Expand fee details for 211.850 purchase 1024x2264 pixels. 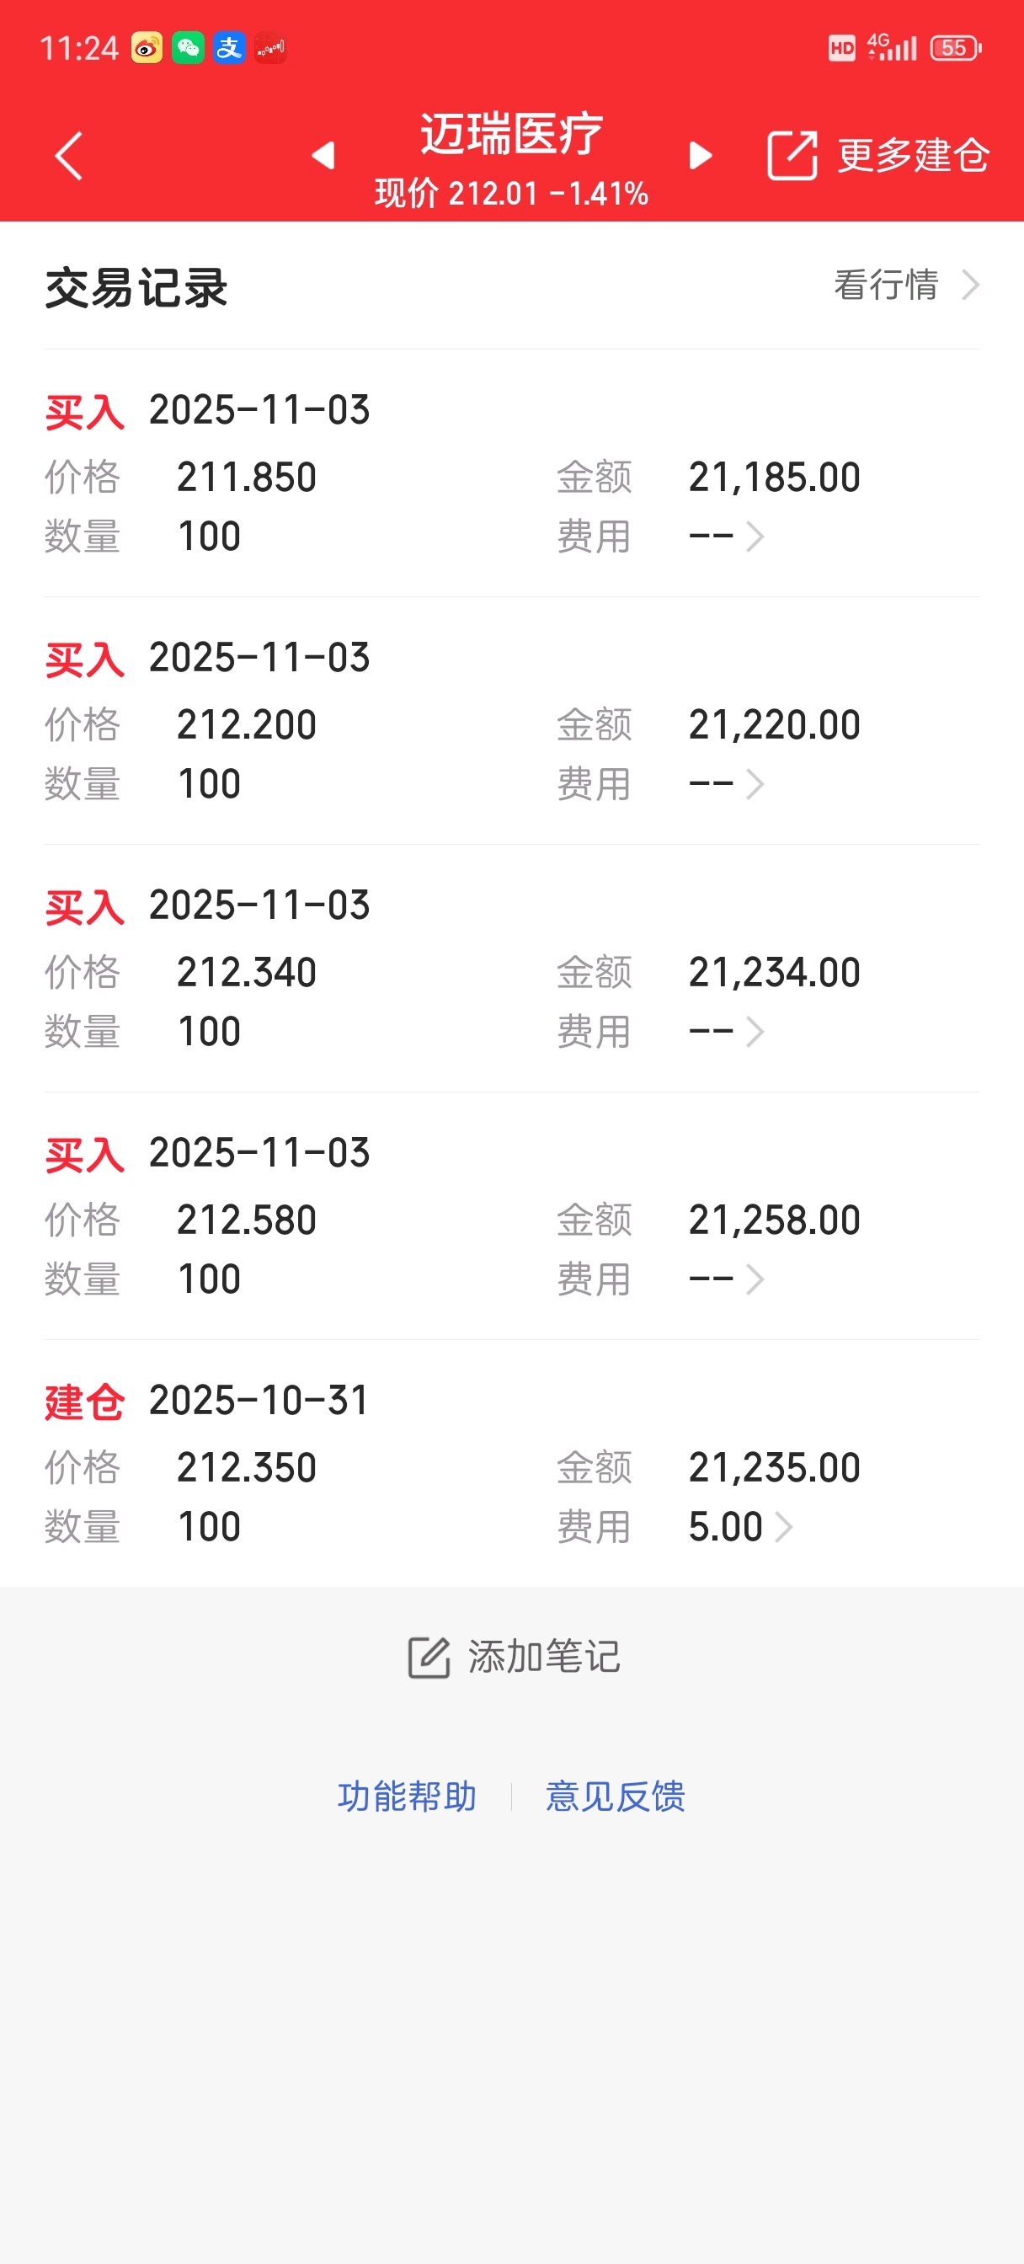[x=755, y=537]
